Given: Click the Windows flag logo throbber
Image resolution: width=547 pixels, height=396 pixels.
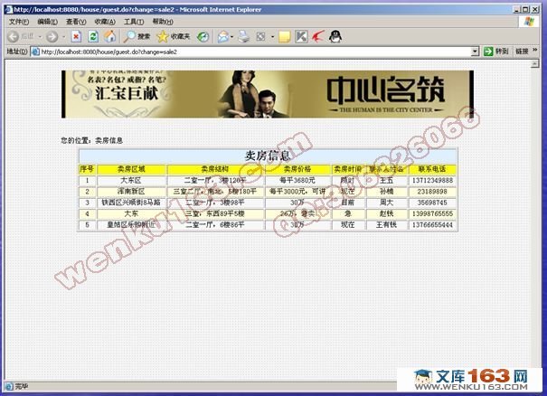Looking at the screenshot, I should tap(529, 22).
